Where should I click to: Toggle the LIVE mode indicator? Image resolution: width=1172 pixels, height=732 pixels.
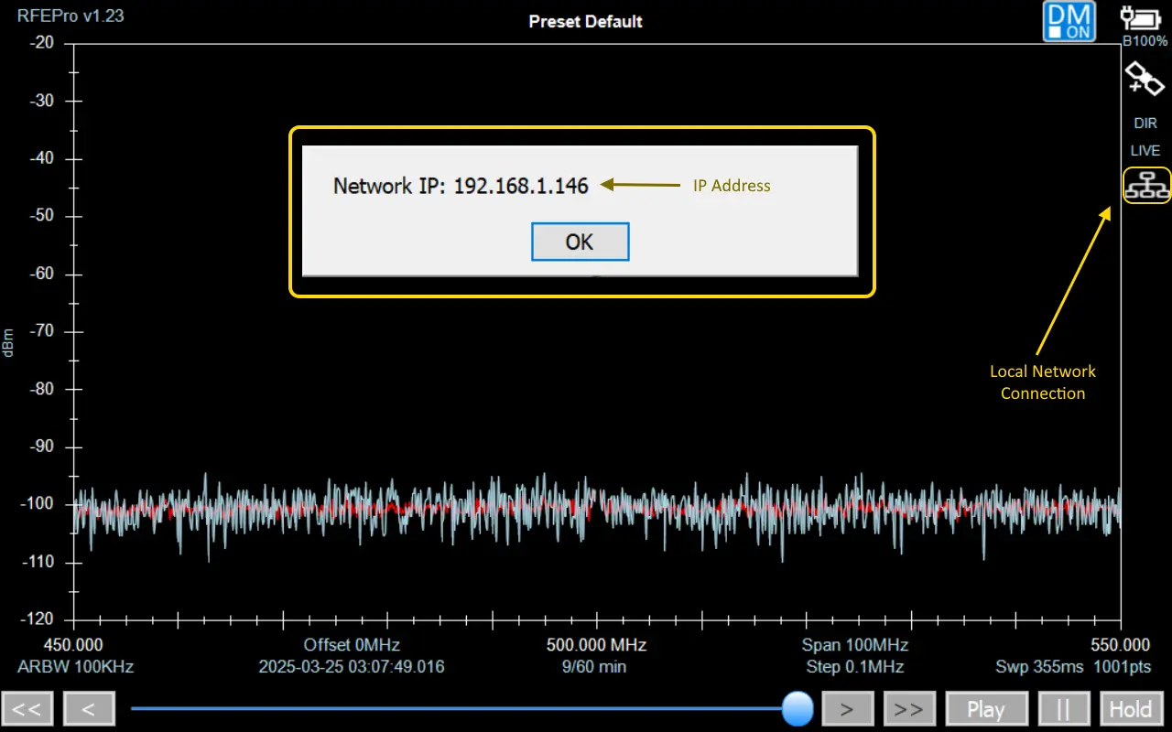click(1145, 151)
